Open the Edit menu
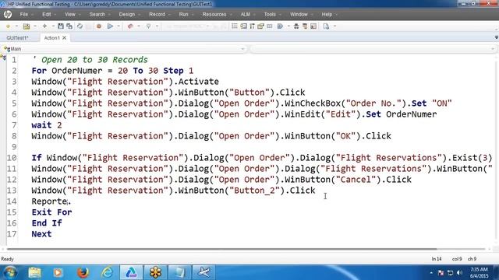The height and width of the screenshot is (280, 499). coord(47,14)
